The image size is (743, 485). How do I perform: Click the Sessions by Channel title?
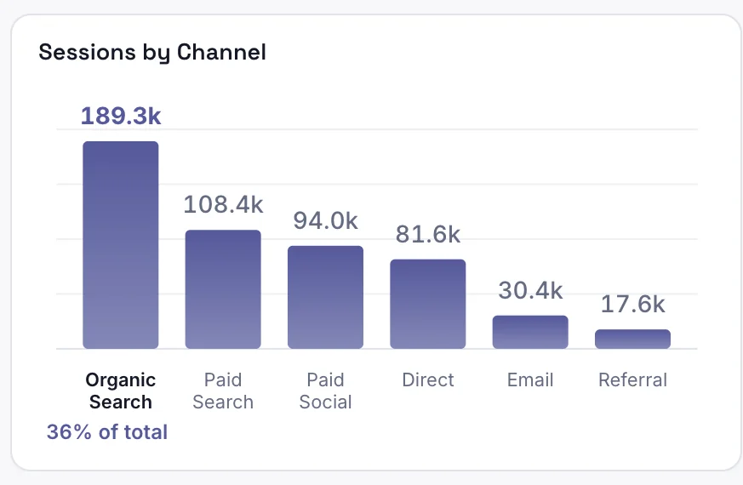[152, 53]
